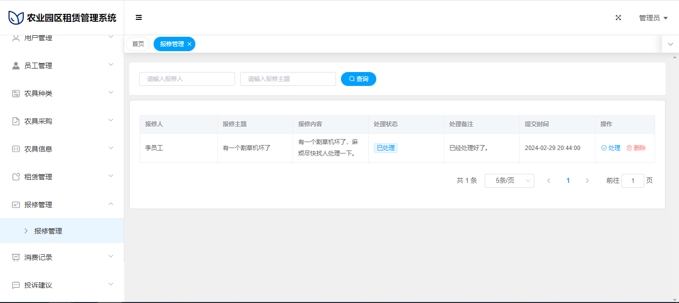Click the leaf logo icon
The height and width of the screenshot is (303, 679).
point(16,18)
